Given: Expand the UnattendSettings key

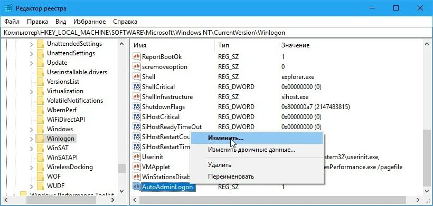Looking at the screenshot, I should tap(32, 53).
